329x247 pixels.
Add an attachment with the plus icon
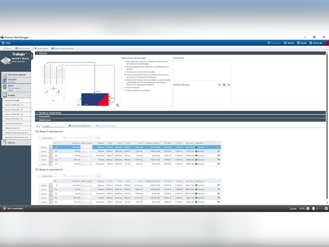tap(224, 84)
